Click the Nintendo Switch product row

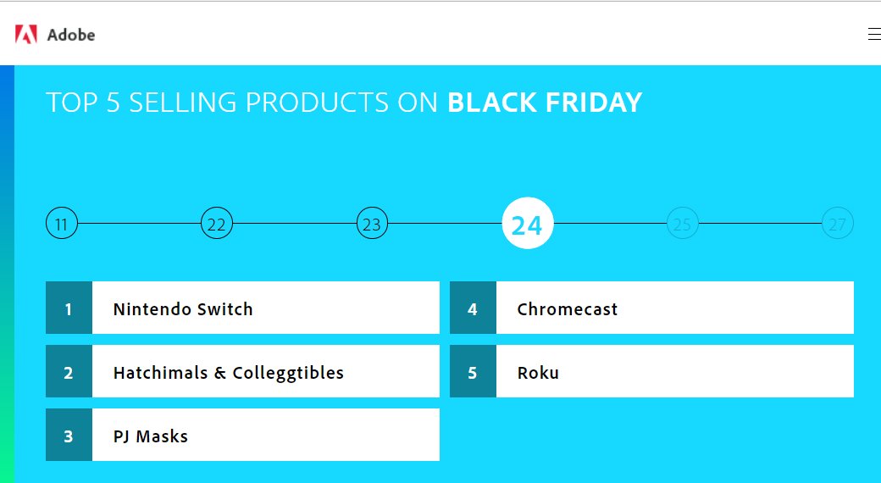243,308
